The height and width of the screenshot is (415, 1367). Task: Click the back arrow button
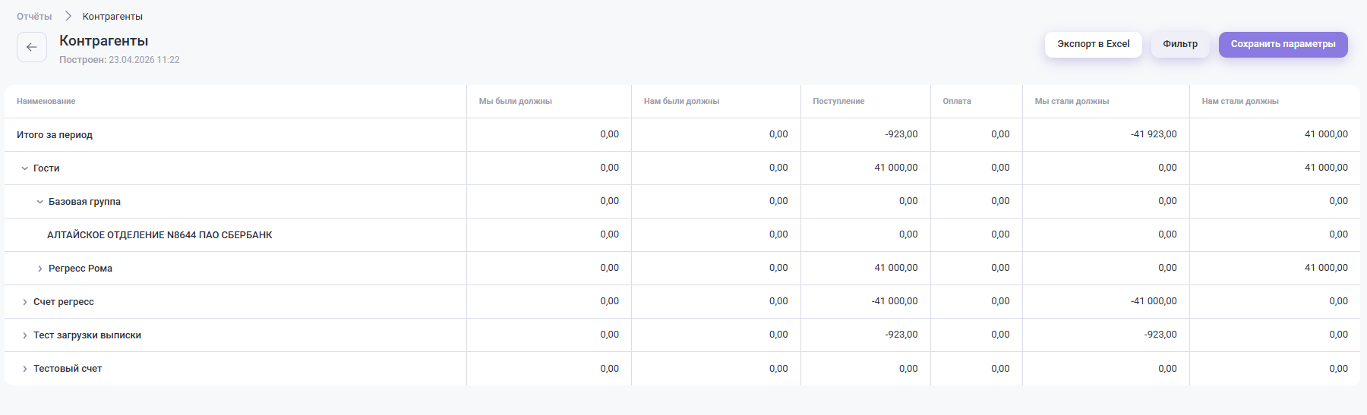pos(32,47)
